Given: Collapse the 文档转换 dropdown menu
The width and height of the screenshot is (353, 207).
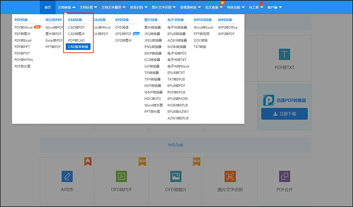Looking at the screenshot, I should (x=67, y=7).
